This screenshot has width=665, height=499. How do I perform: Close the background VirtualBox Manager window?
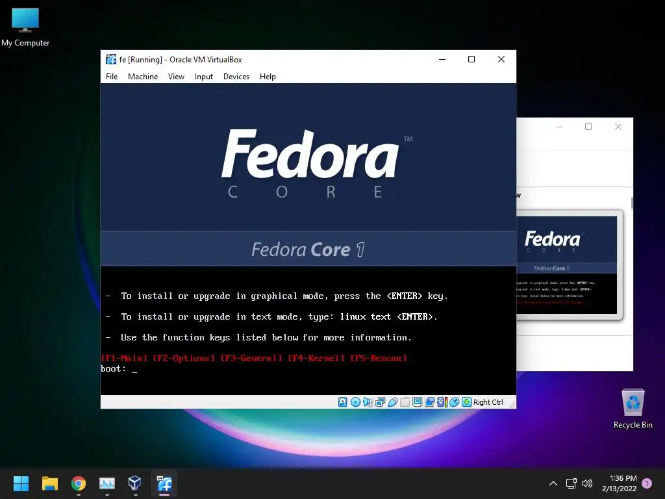coord(618,127)
